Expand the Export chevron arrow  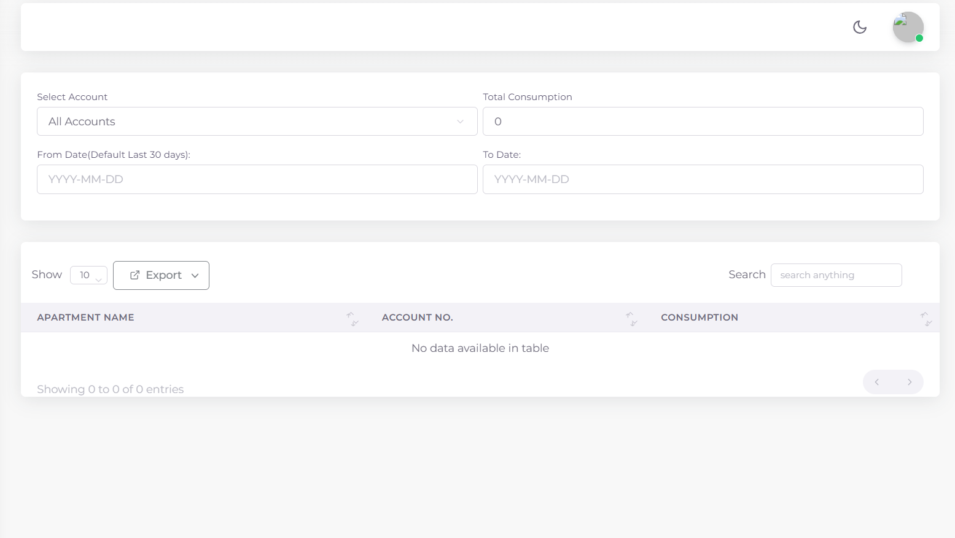[x=195, y=276]
